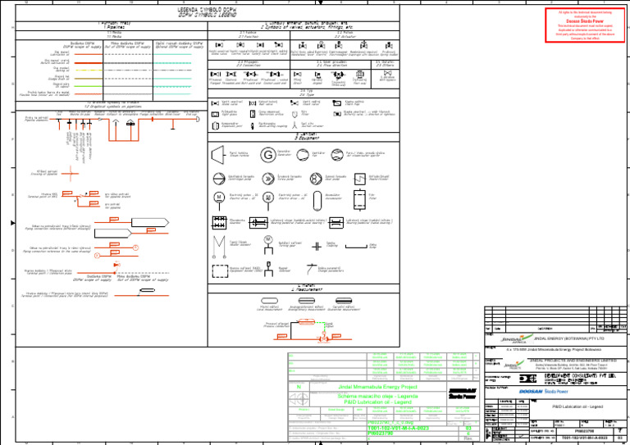
Task: Select the oil steam separator symbol
Action: (337, 155)
